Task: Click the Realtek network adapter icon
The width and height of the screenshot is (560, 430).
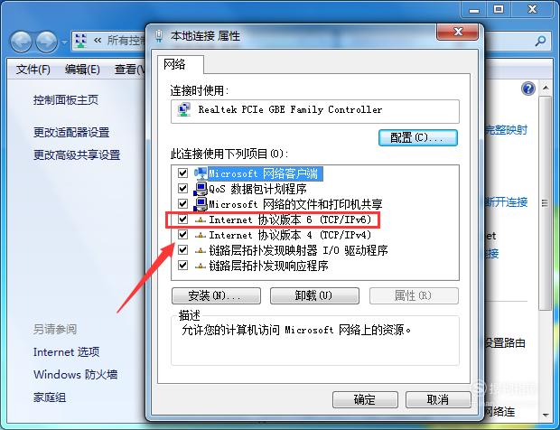Action: coord(184,109)
